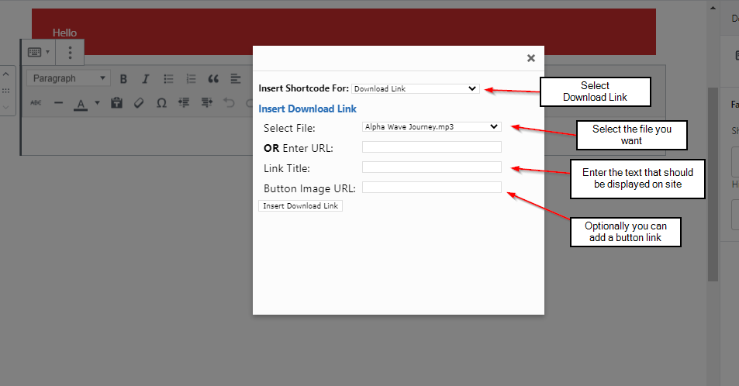Viewport: 739px width, 386px height.
Task: Apply italic formatting in editor toolbar
Action: pos(146,79)
